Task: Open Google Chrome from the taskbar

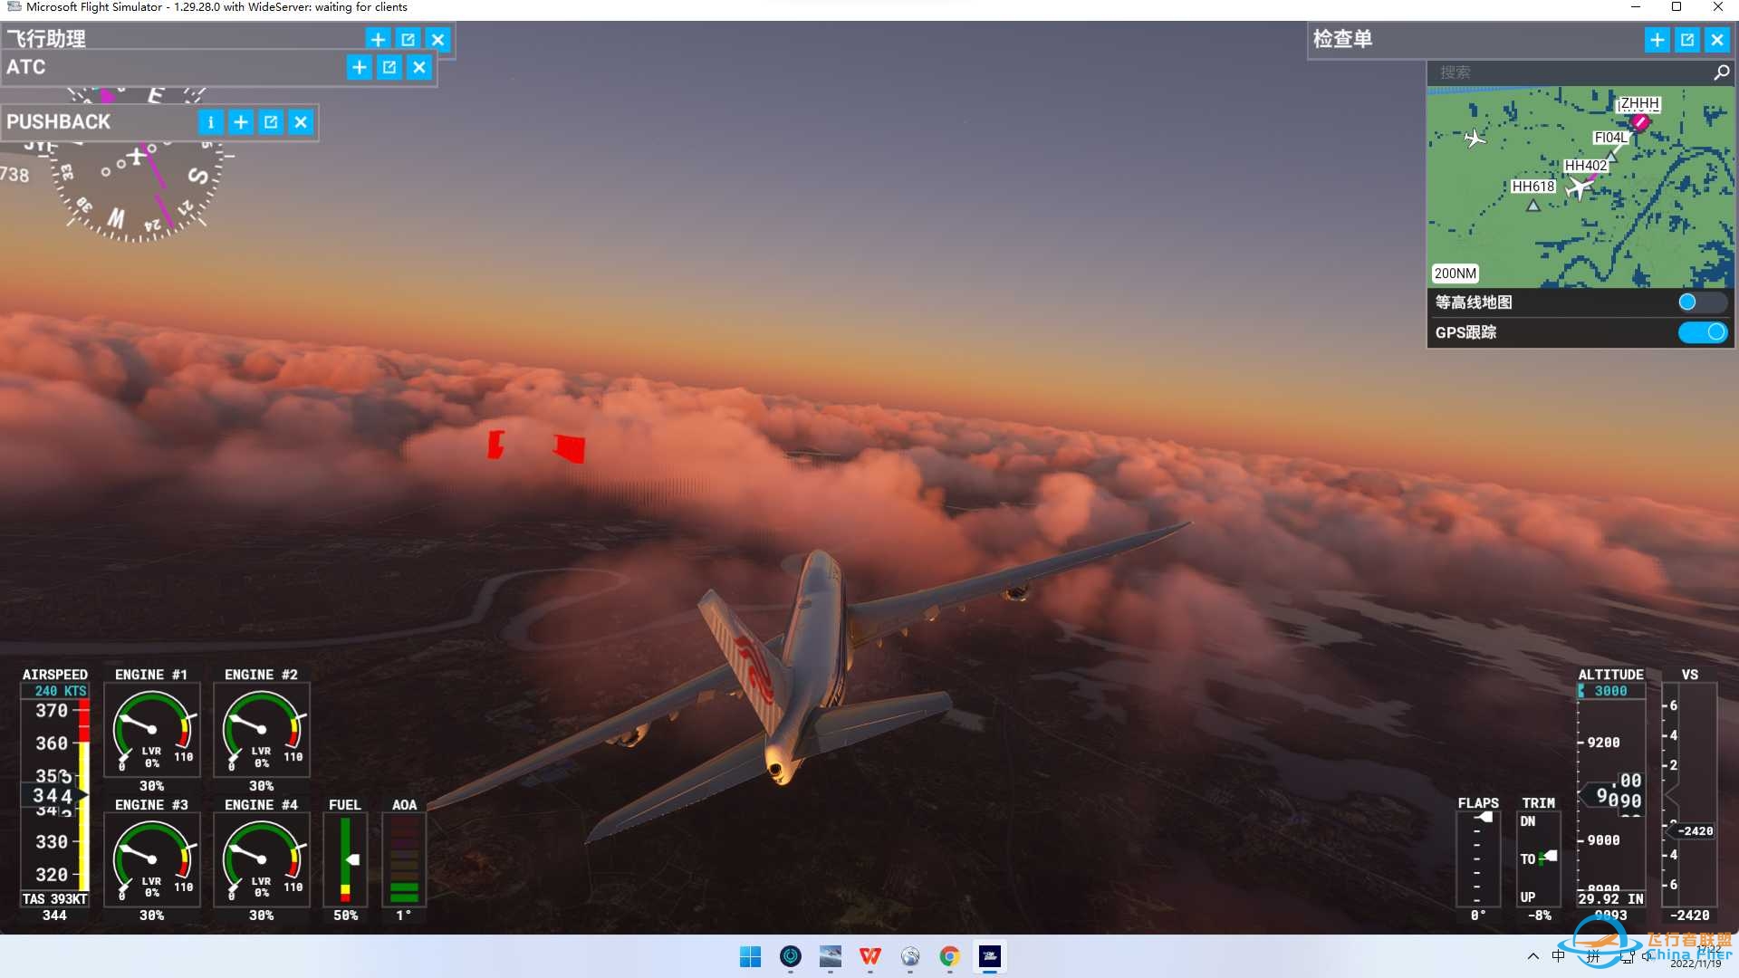Action: (x=950, y=956)
